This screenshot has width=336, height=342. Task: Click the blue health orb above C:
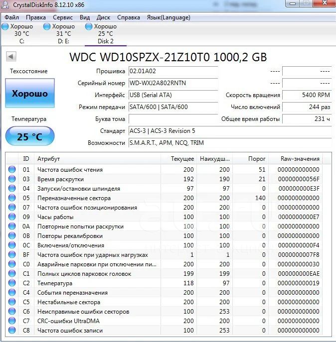coord(5,26)
